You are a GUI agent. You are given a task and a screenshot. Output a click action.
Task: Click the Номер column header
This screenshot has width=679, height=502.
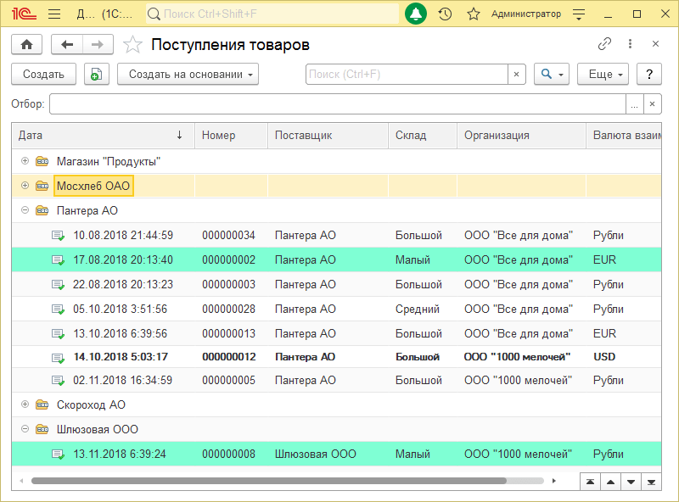231,136
